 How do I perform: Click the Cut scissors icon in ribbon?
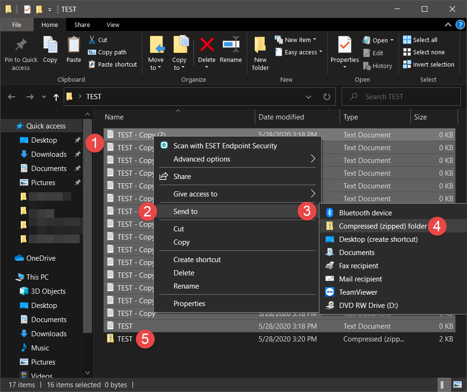point(92,40)
